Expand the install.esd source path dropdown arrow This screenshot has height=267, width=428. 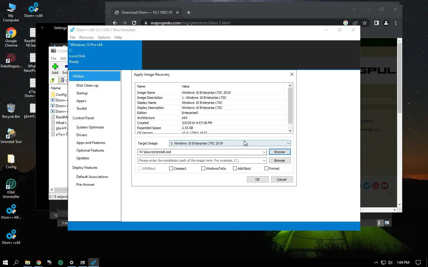point(264,152)
